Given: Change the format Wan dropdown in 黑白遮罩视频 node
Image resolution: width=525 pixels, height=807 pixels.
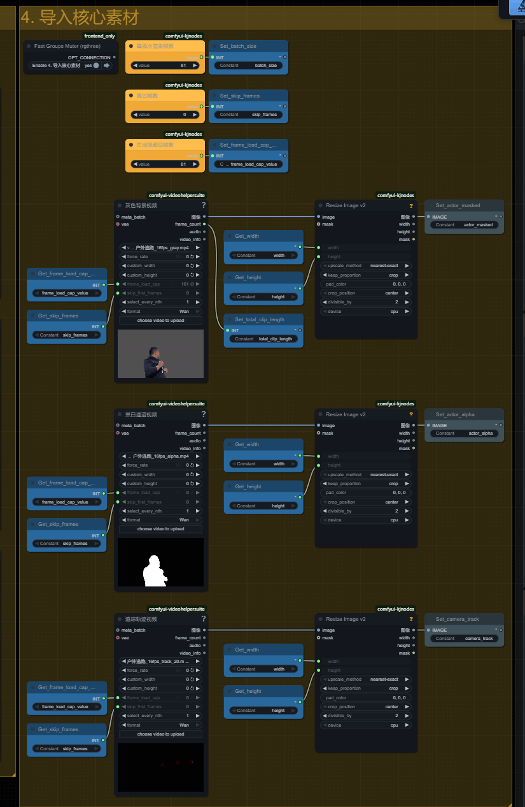Looking at the screenshot, I should point(161,520).
